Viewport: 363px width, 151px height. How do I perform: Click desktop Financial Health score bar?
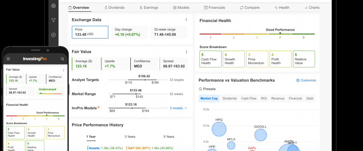(257, 34)
